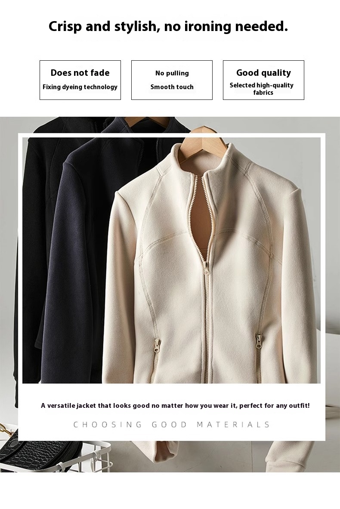
Task: Click 'CHOOSING GOOD MATERIALS' text
Action: coord(171,424)
